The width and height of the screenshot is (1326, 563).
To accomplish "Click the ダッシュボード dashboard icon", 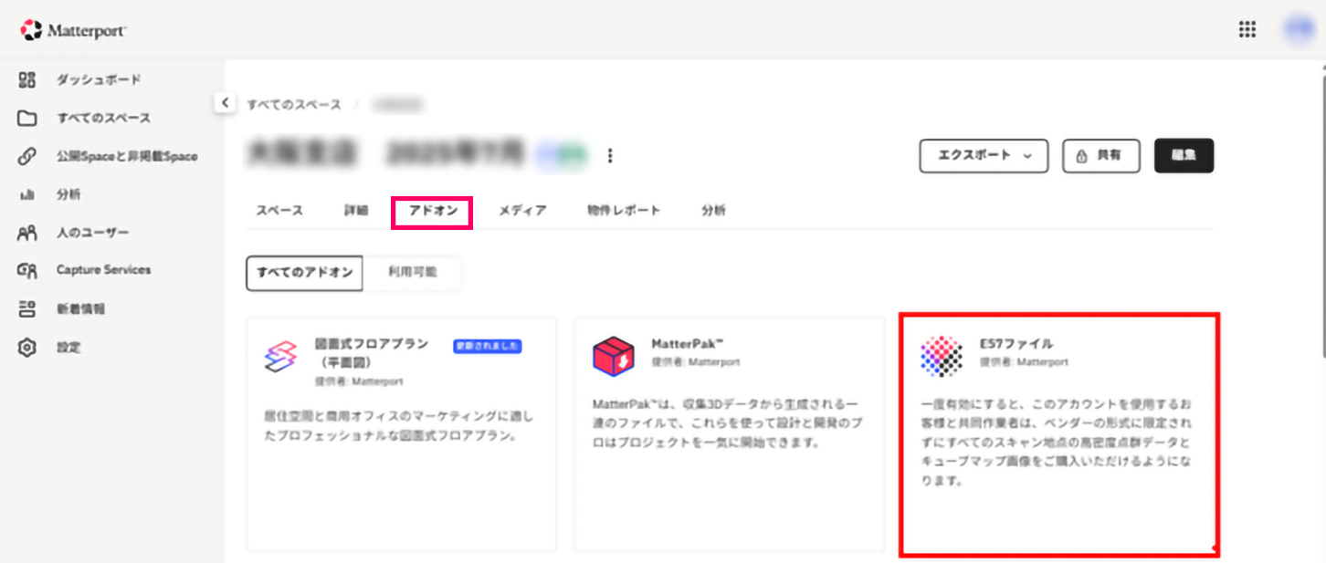I will (26, 79).
